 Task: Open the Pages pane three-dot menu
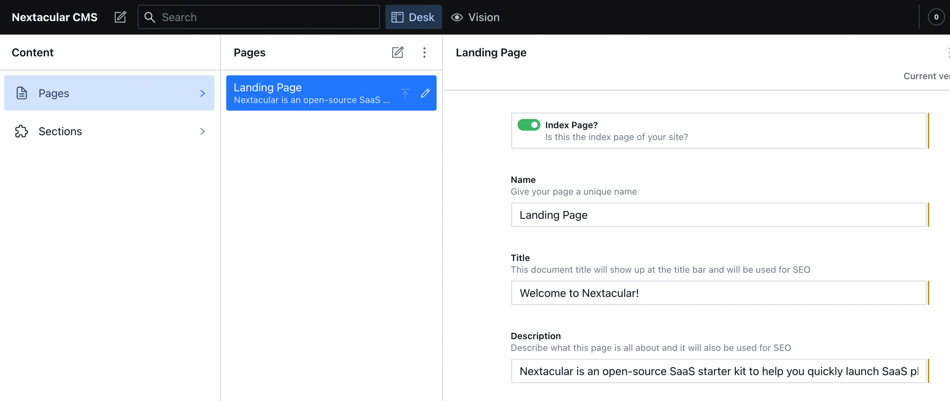pos(424,52)
